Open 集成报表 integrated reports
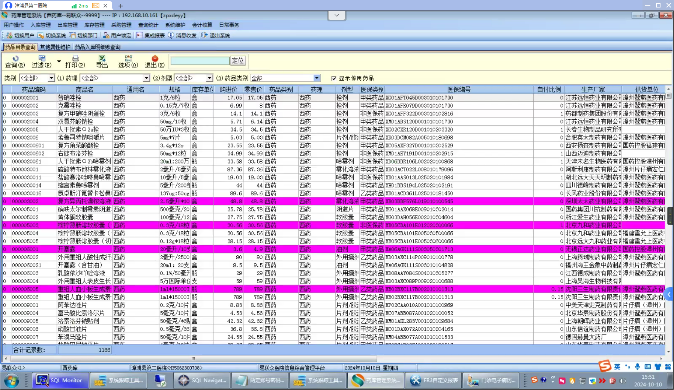 (x=150, y=35)
